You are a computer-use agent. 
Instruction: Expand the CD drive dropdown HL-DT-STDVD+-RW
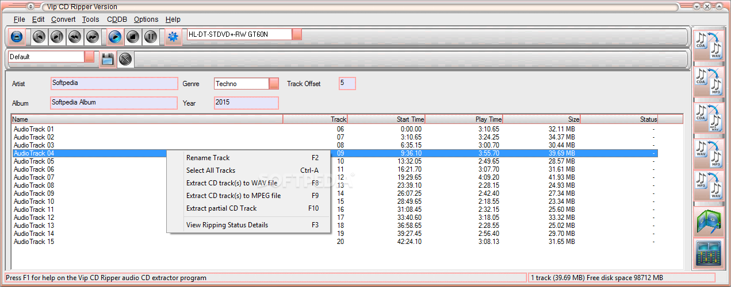[x=297, y=34]
